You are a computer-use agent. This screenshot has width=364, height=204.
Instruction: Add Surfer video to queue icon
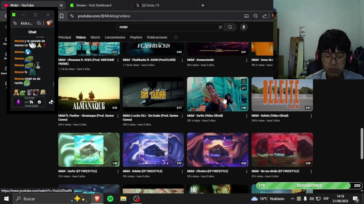[x=244, y=88]
